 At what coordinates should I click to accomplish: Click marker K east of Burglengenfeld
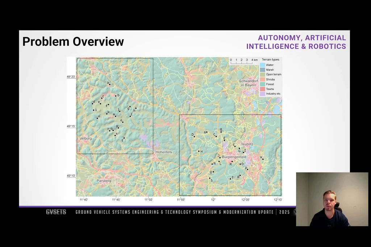tap(263, 159)
